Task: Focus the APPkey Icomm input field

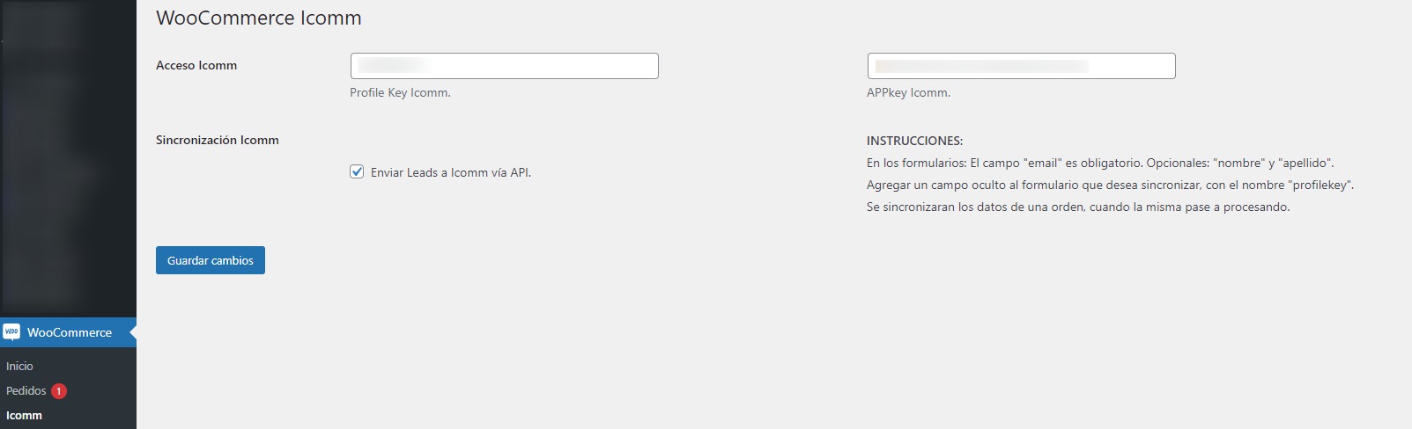Action: [1021, 66]
